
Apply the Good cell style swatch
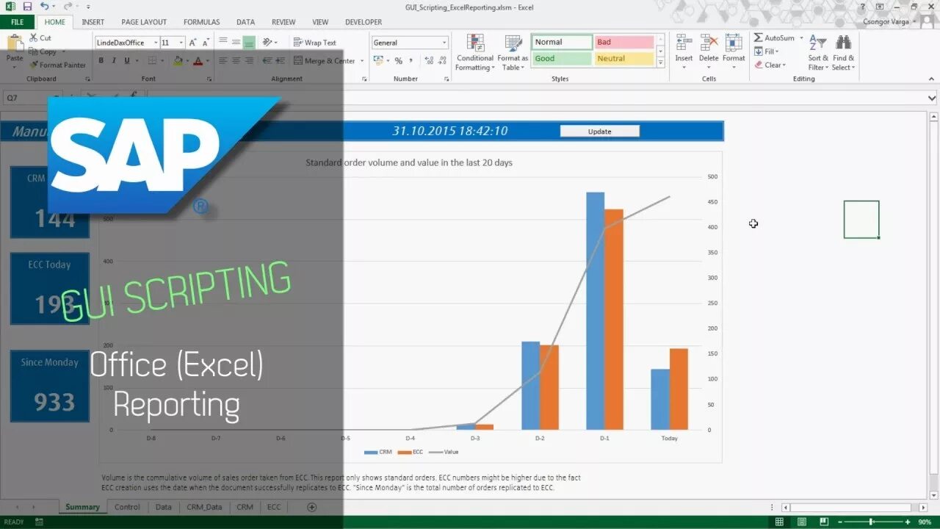[562, 59]
